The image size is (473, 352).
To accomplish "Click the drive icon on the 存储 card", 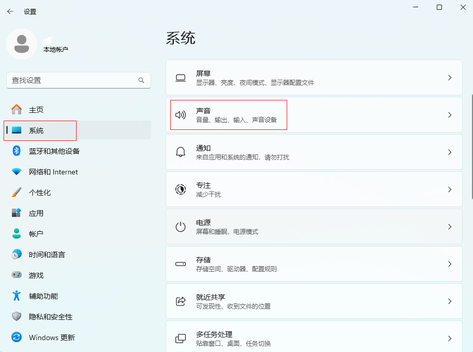I will 181,264.
